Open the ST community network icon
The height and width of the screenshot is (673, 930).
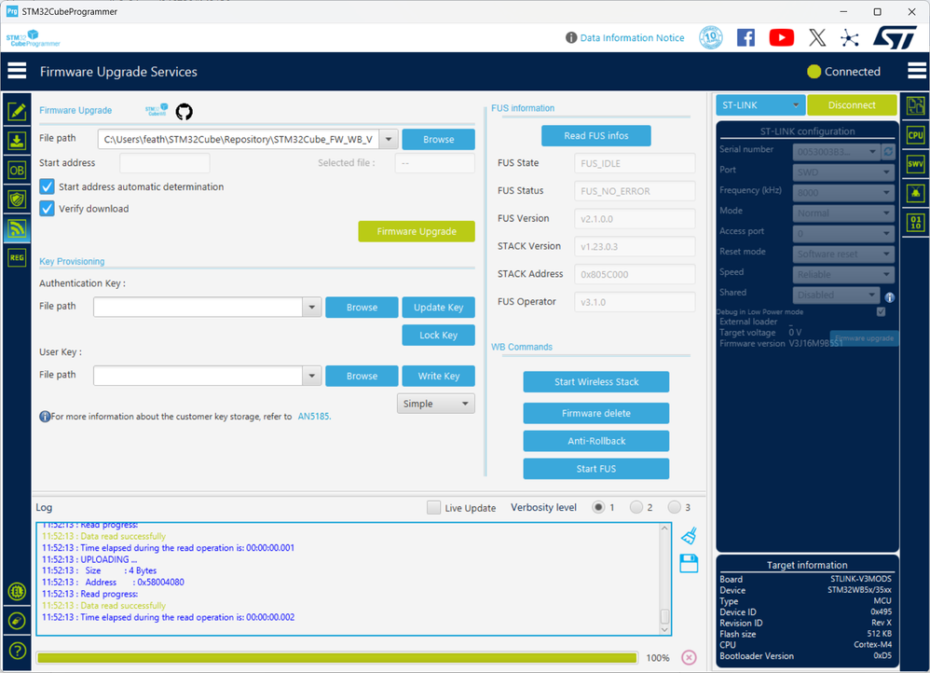pyautogui.click(x=849, y=38)
